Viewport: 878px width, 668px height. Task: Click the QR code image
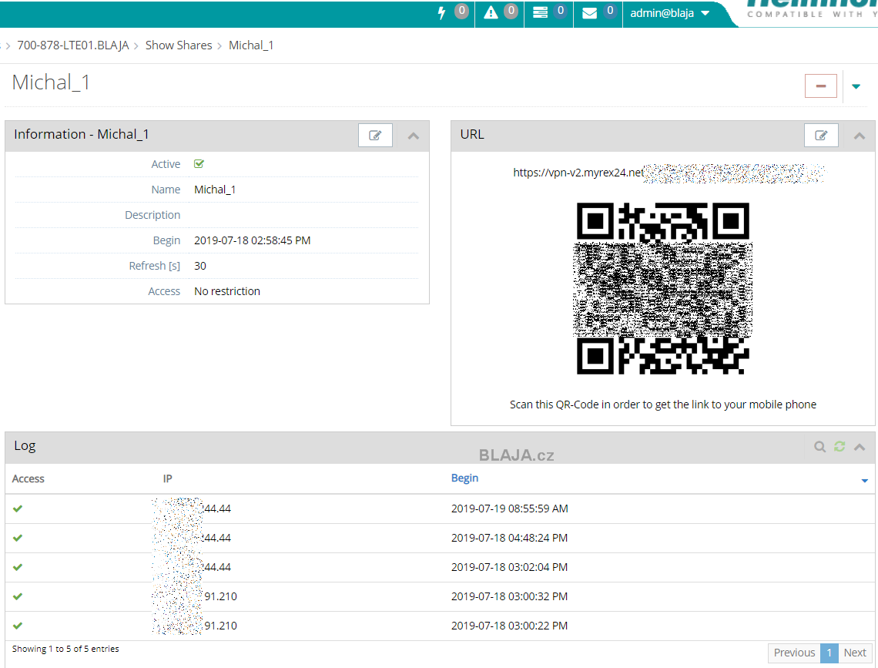(663, 288)
